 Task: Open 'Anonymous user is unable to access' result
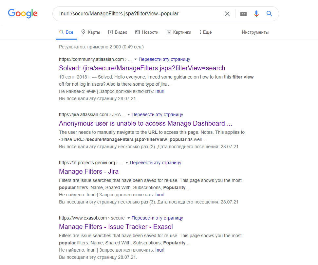145,123
